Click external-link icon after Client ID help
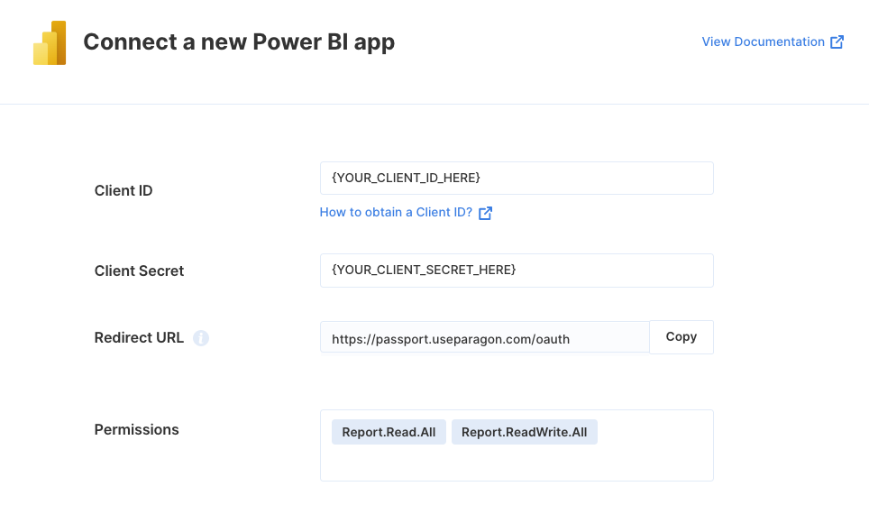Viewport: 869px width, 523px height. tap(485, 213)
